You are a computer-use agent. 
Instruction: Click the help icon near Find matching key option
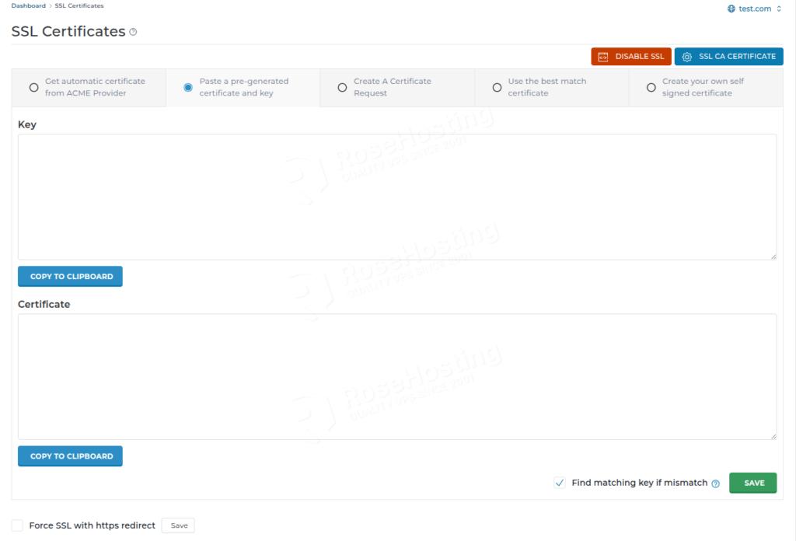click(x=715, y=483)
